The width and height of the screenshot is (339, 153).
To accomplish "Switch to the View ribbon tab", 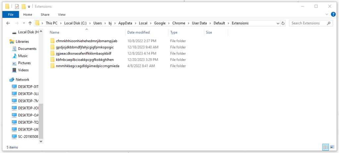I will (x=62, y=15).
